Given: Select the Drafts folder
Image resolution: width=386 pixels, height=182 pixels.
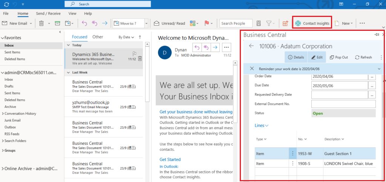Looking at the screenshot, I should click(9, 86).
